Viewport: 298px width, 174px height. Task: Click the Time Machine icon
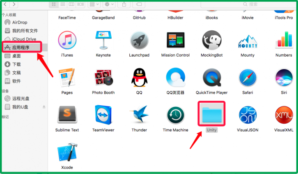175,115
